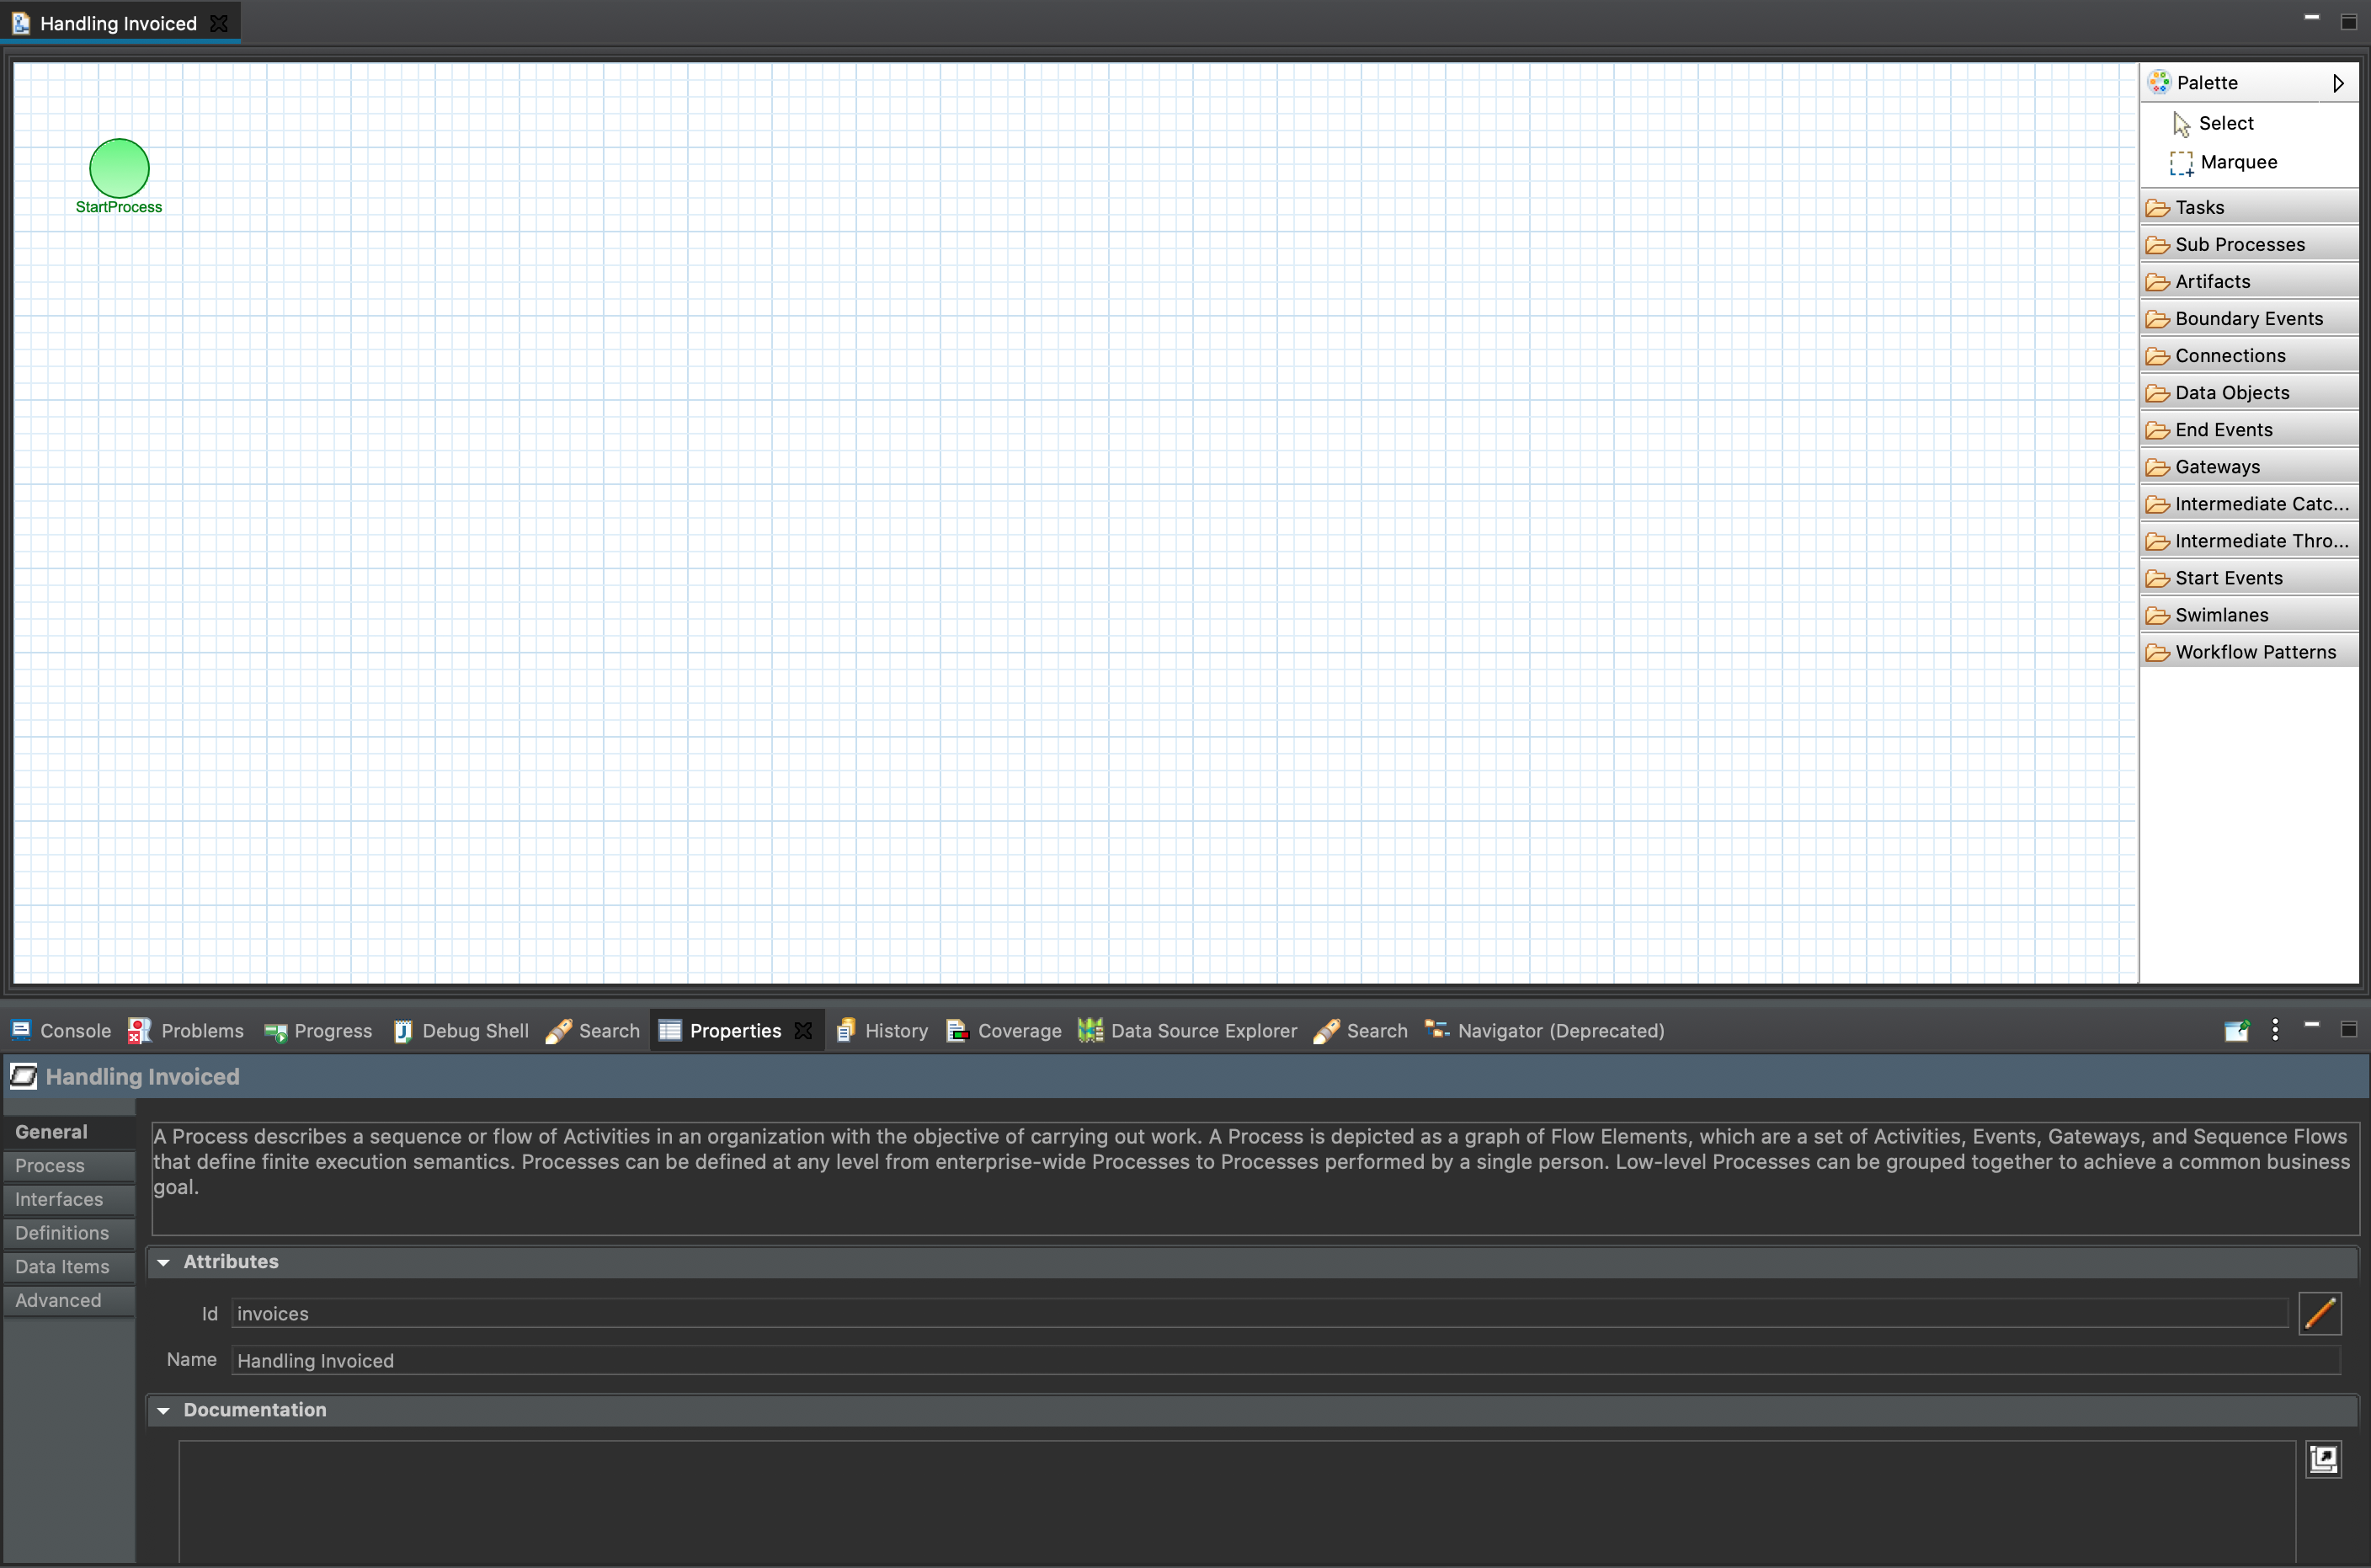
Task: Select the StartProcess start event circle
Action: click(x=119, y=168)
